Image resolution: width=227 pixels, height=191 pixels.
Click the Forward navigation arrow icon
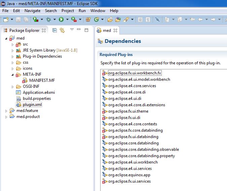pyautogui.click(x=213, y=19)
